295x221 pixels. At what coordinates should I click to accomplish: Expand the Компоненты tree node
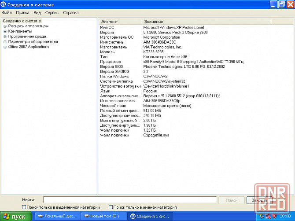(x=5, y=31)
